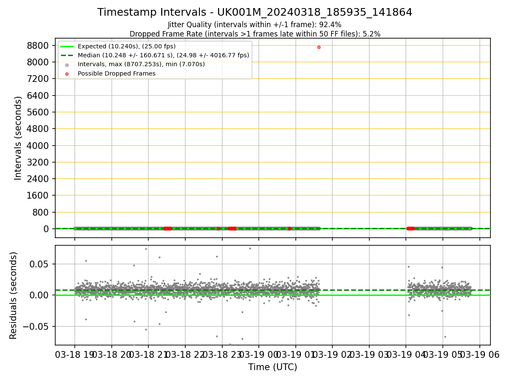Click the dashed green Median line sample in the legend

tap(67, 55)
